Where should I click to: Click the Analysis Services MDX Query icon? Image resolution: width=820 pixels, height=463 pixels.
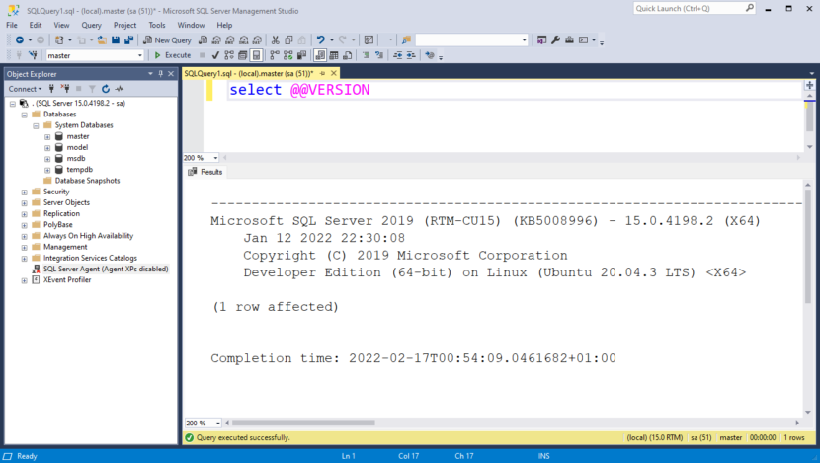point(216,39)
